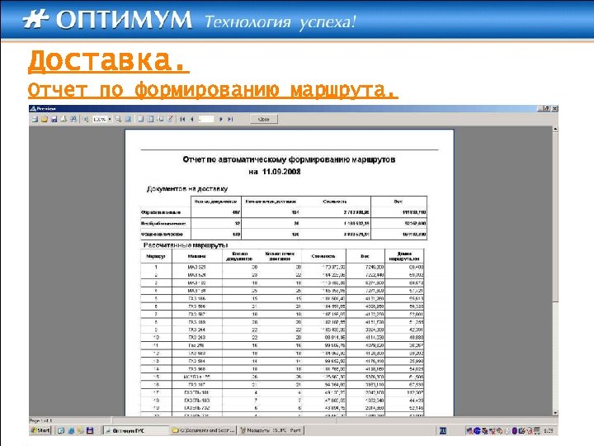
Task: Click the first quick launch icon
Action: (61, 430)
